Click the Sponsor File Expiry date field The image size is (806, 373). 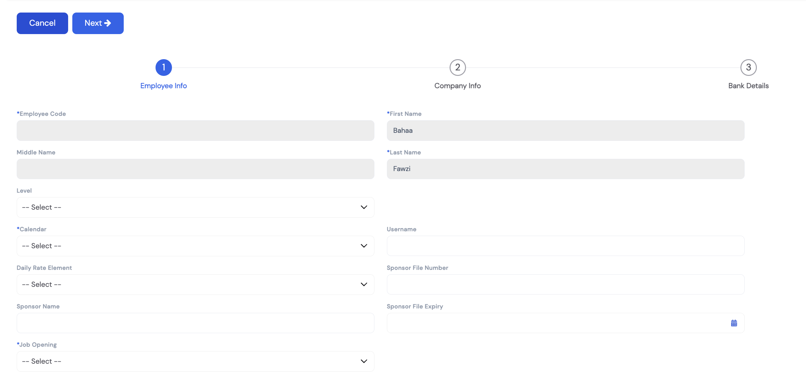566,323
